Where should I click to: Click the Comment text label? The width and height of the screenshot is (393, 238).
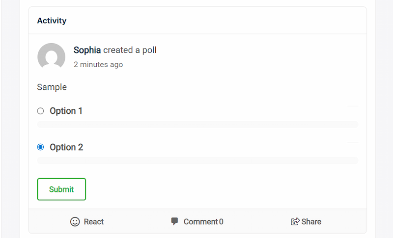(200, 222)
